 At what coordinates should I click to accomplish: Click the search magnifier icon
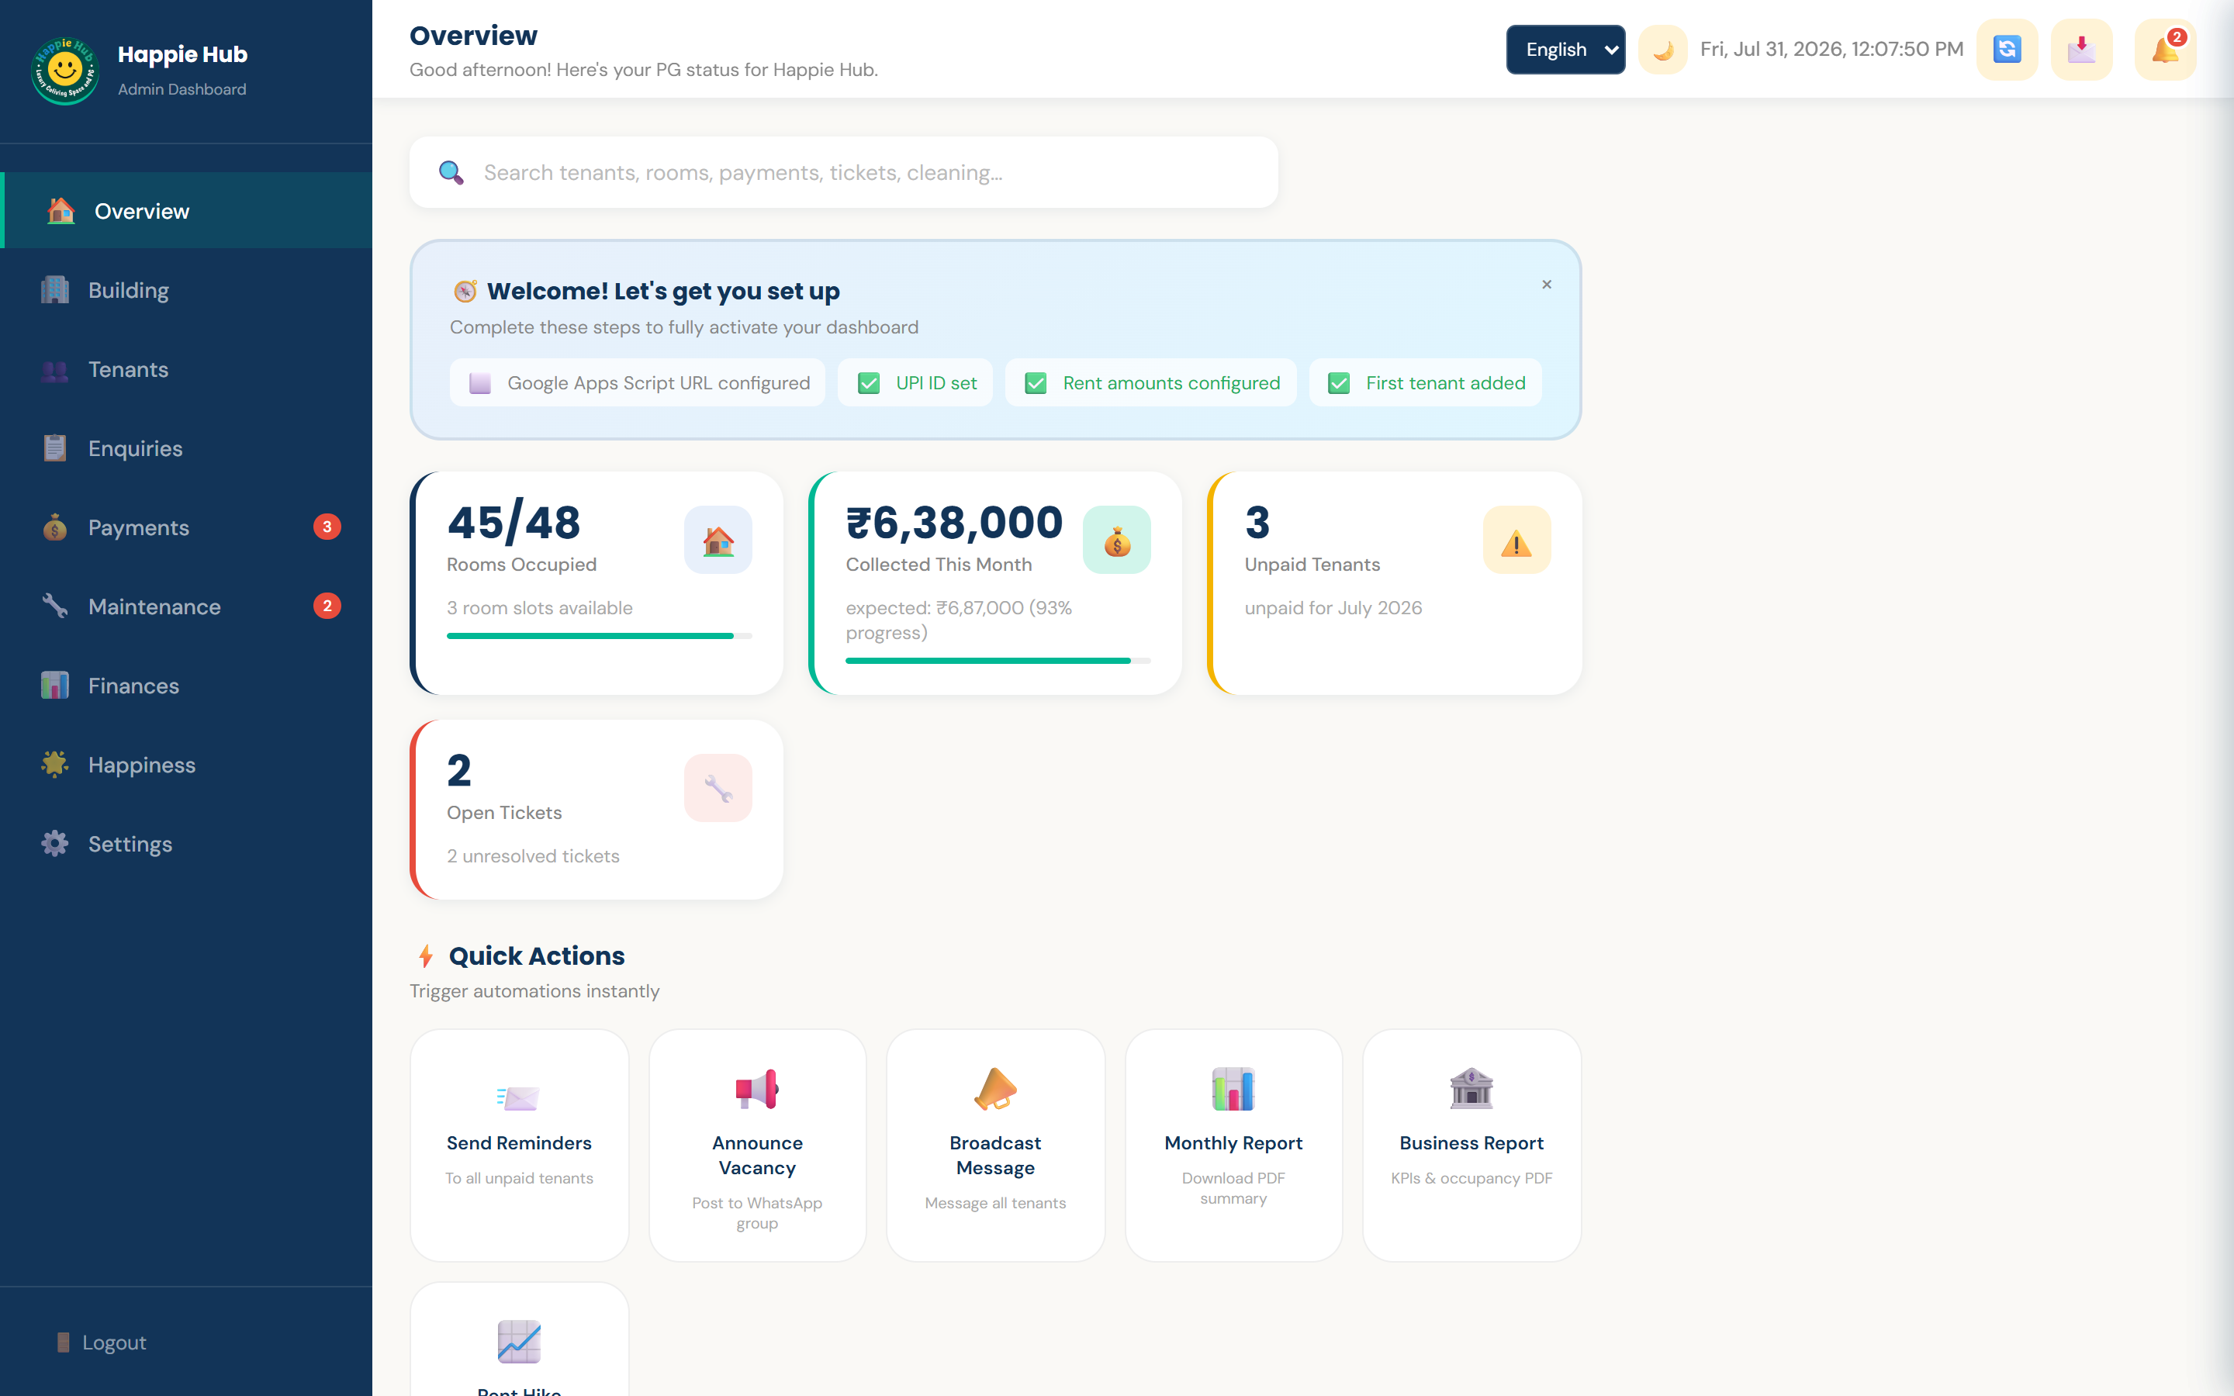coord(451,173)
